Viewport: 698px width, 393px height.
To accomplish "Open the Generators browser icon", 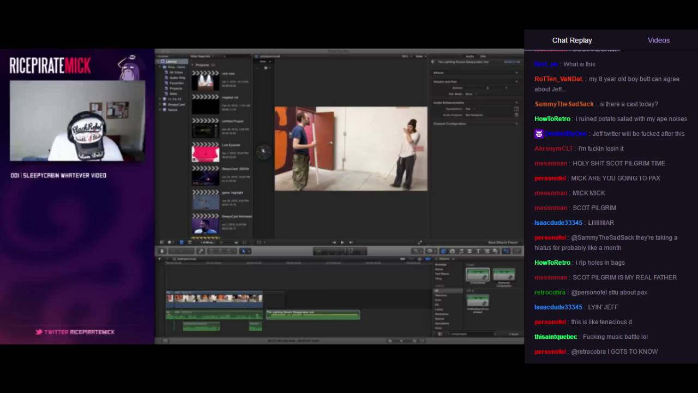I will coord(487,251).
